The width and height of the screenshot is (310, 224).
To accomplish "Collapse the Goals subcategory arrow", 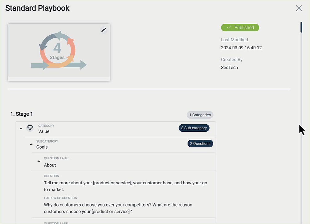I will point(31,144).
